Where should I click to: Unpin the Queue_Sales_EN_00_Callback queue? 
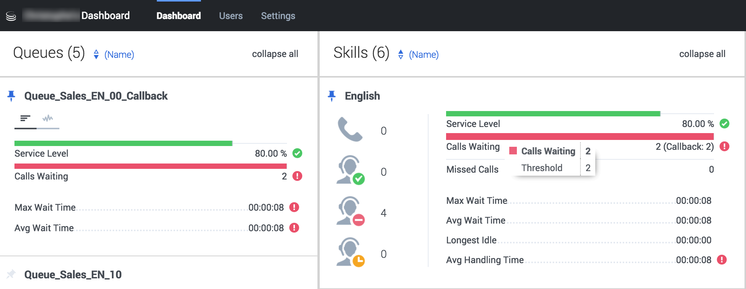11,96
